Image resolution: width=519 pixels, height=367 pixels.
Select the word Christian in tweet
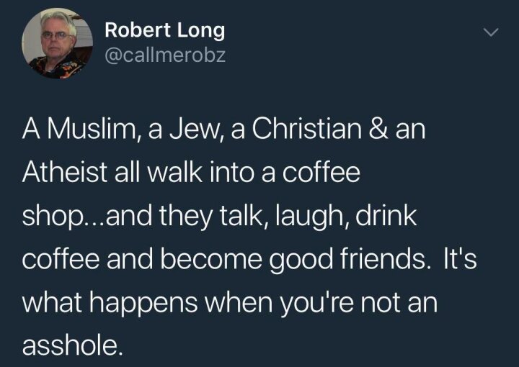pyautogui.click(x=306, y=129)
